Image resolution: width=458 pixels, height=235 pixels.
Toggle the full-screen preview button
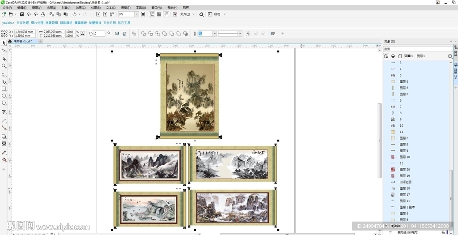pyautogui.click(x=143, y=14)
